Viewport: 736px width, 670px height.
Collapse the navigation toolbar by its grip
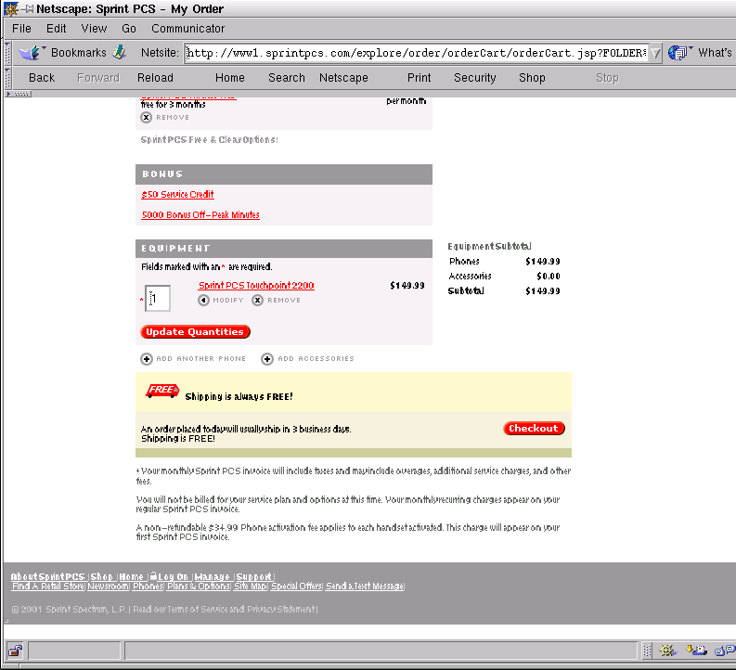coord(7,78)
